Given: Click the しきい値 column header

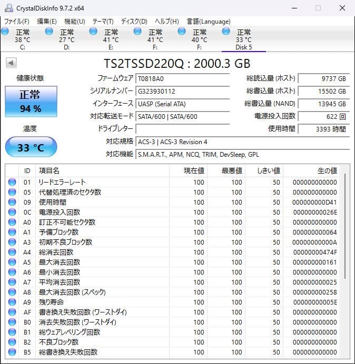Looking at the screenshot, I should point(264,170).
